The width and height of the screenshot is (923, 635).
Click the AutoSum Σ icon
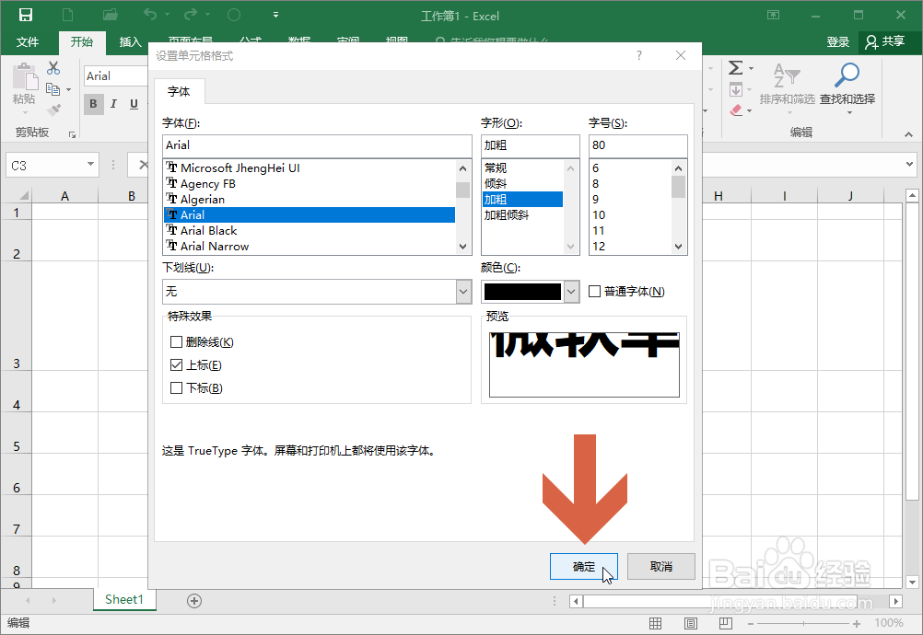737,66
